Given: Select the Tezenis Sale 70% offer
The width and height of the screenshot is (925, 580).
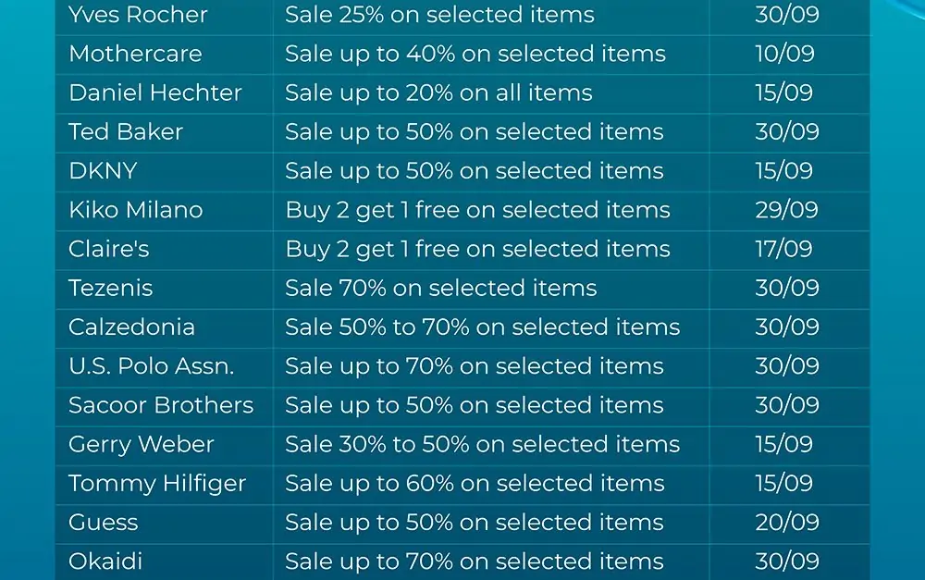Looking at the screenshot, I should point(440,288).
